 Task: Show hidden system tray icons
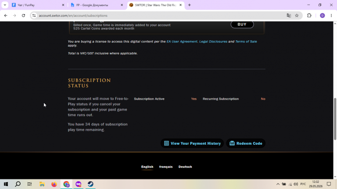tap(278, 184)
